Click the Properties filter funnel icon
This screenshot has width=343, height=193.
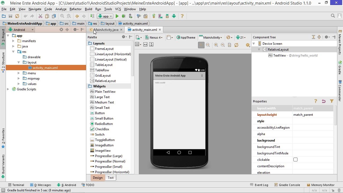click(x=332, y=101)
